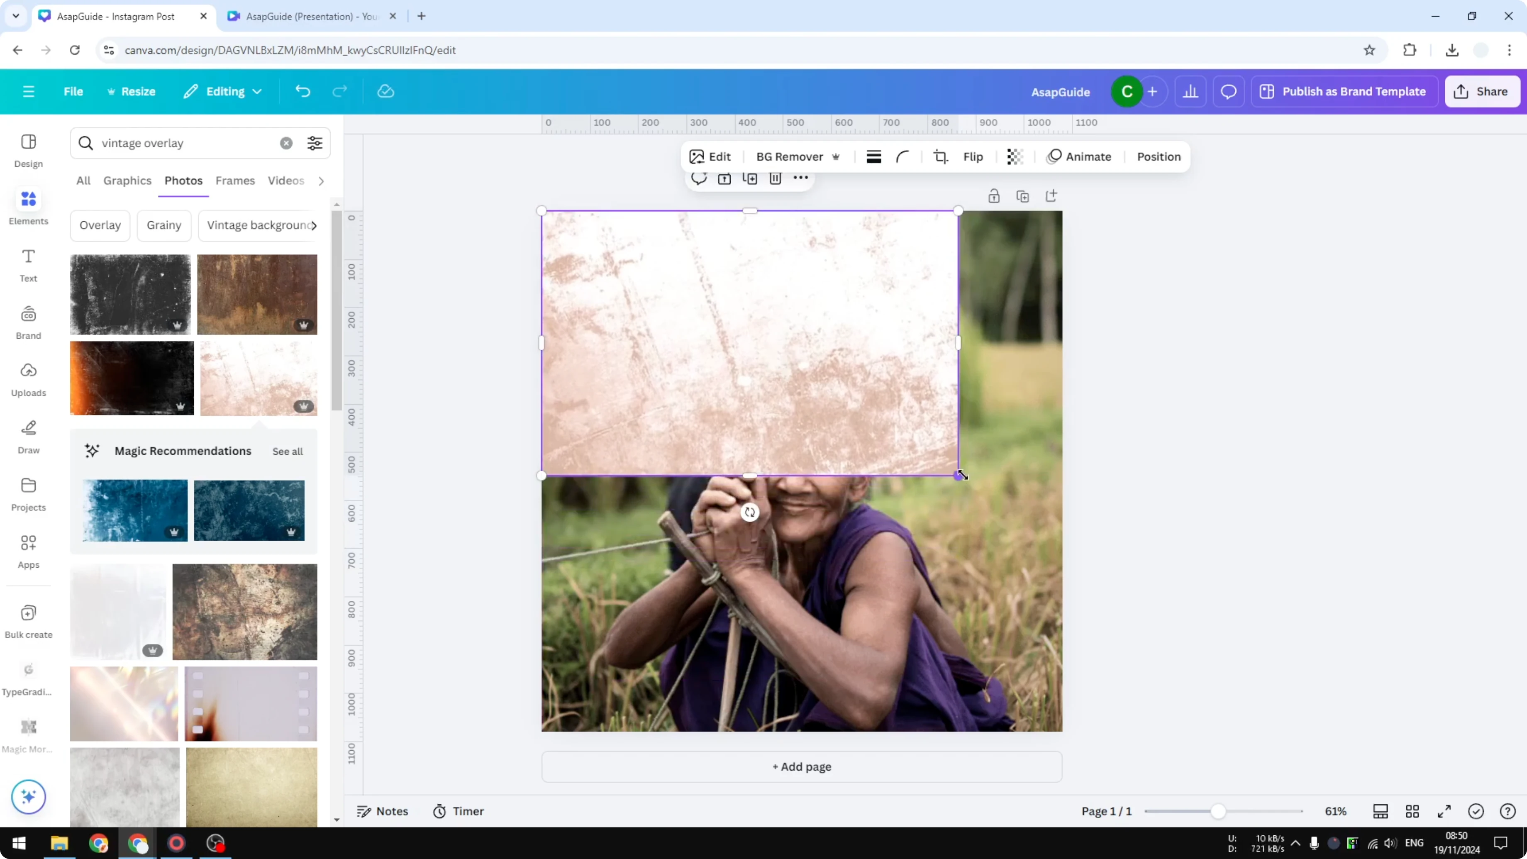The height and width of the screenshot is (859, 1527).
Task: Click See all in Magic Recommendations
Action: tap(287, 451)
